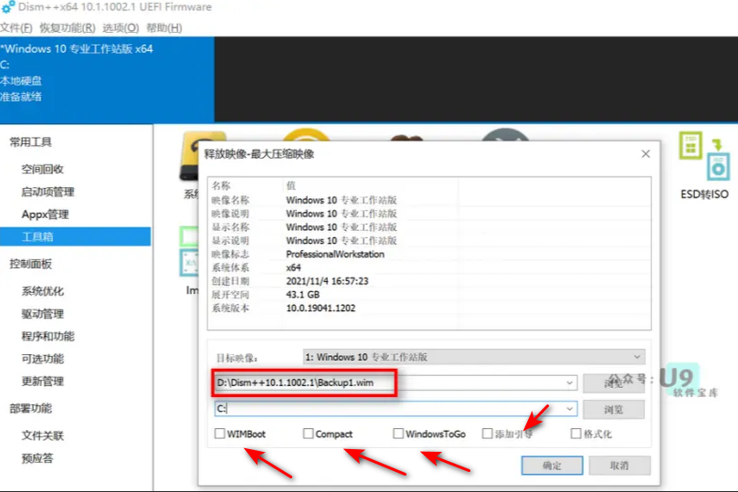738x492 pixels.
Task: Open dropdown arrow for Backup1.wim path
Action: (571, 382)
